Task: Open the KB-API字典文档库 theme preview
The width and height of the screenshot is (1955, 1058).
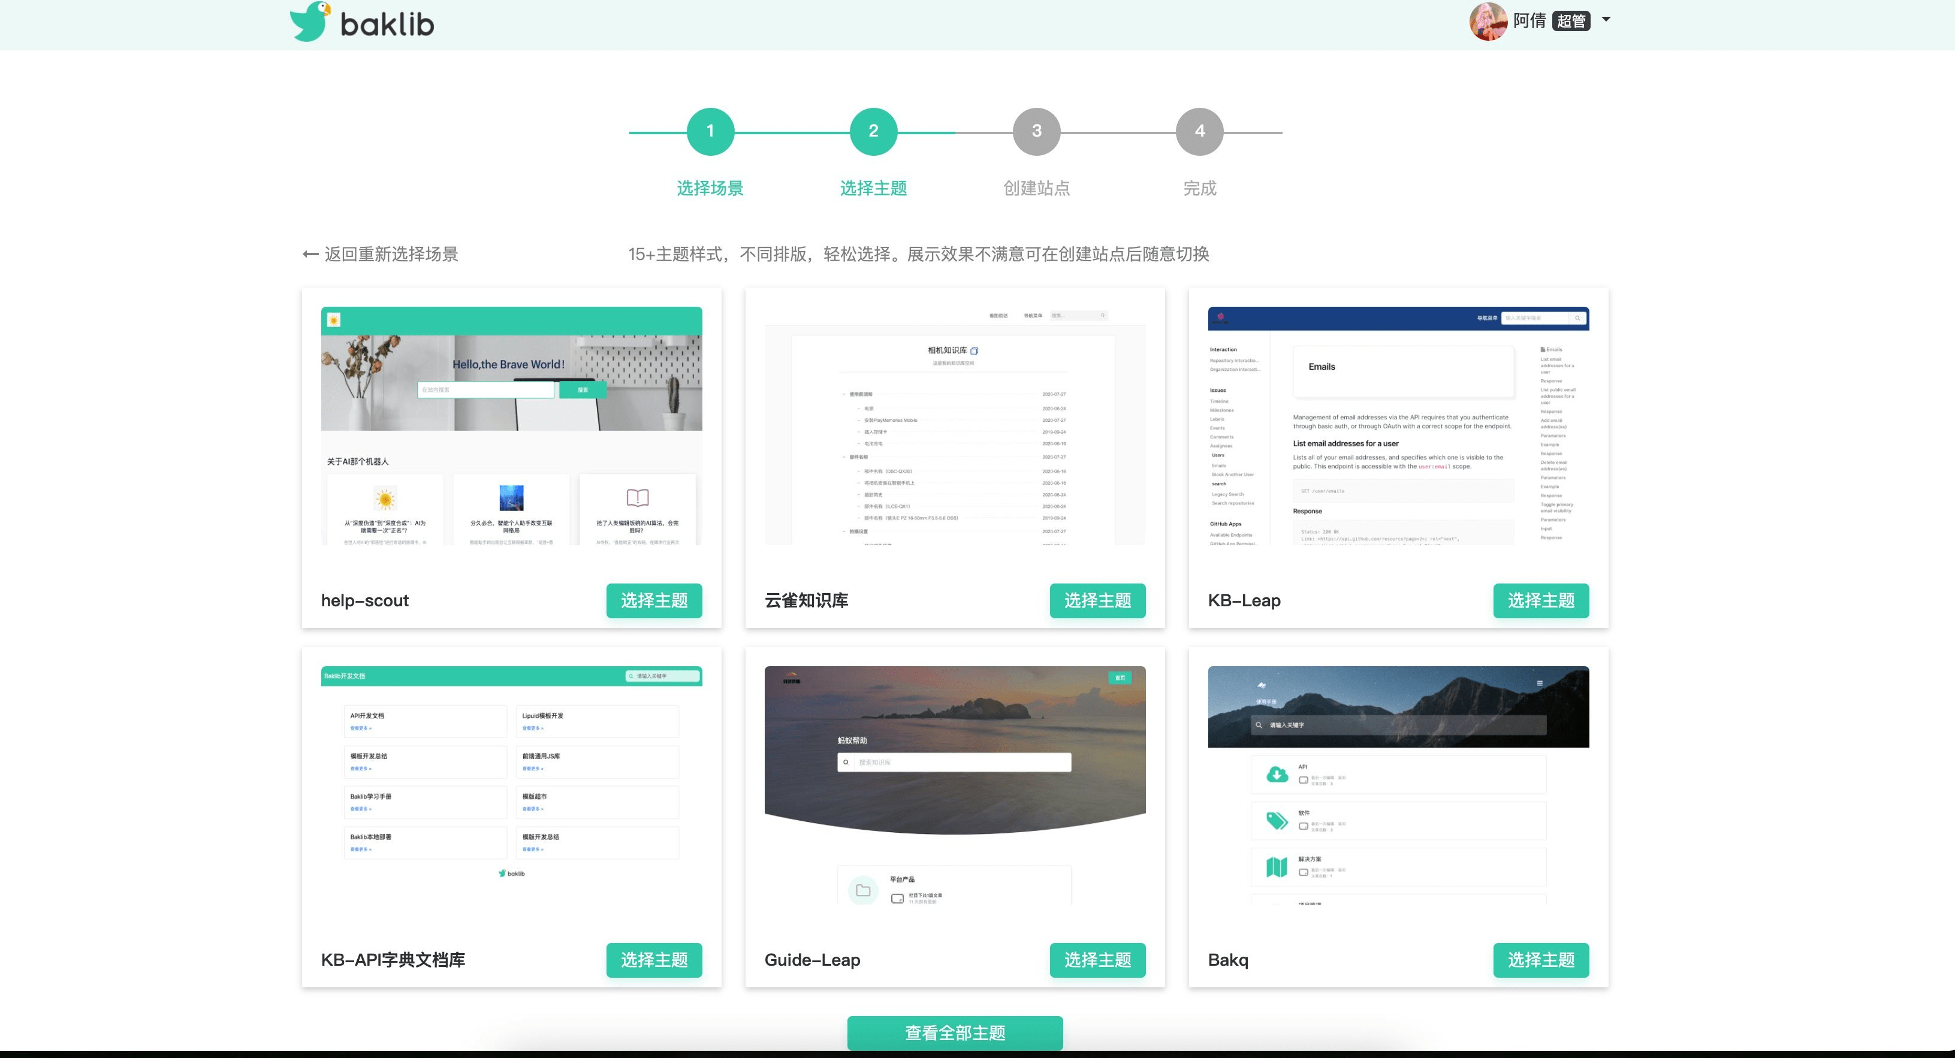Action: (x=511, y=785)
